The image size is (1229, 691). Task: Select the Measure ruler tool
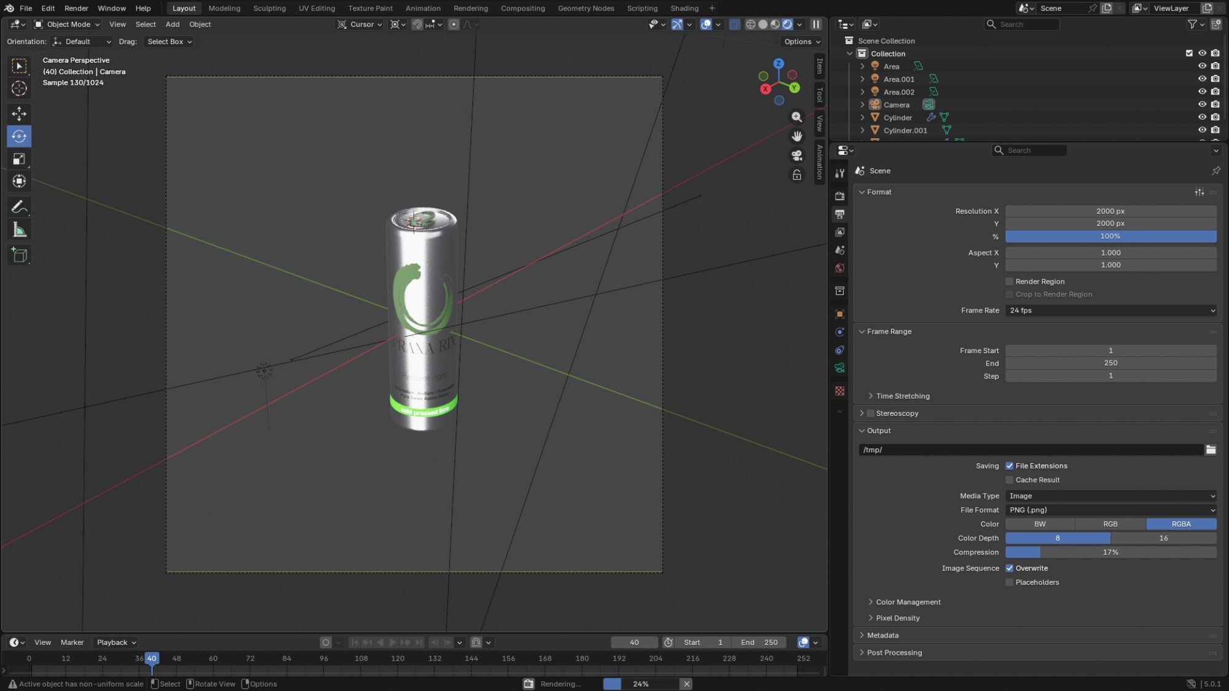19,230
